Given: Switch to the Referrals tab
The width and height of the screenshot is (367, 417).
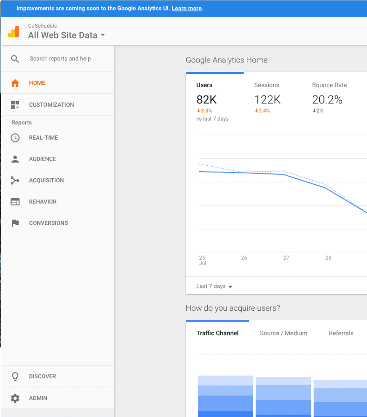Looking at the screenshot, I should 341,333.
